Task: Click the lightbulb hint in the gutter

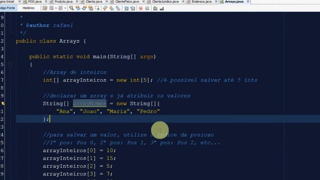Action: pyautogui.click(x=3, y=103)
